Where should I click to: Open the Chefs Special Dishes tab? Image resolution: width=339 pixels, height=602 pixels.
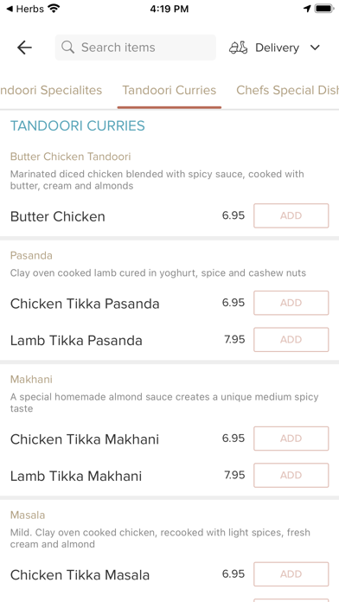[x=288, y=90]
